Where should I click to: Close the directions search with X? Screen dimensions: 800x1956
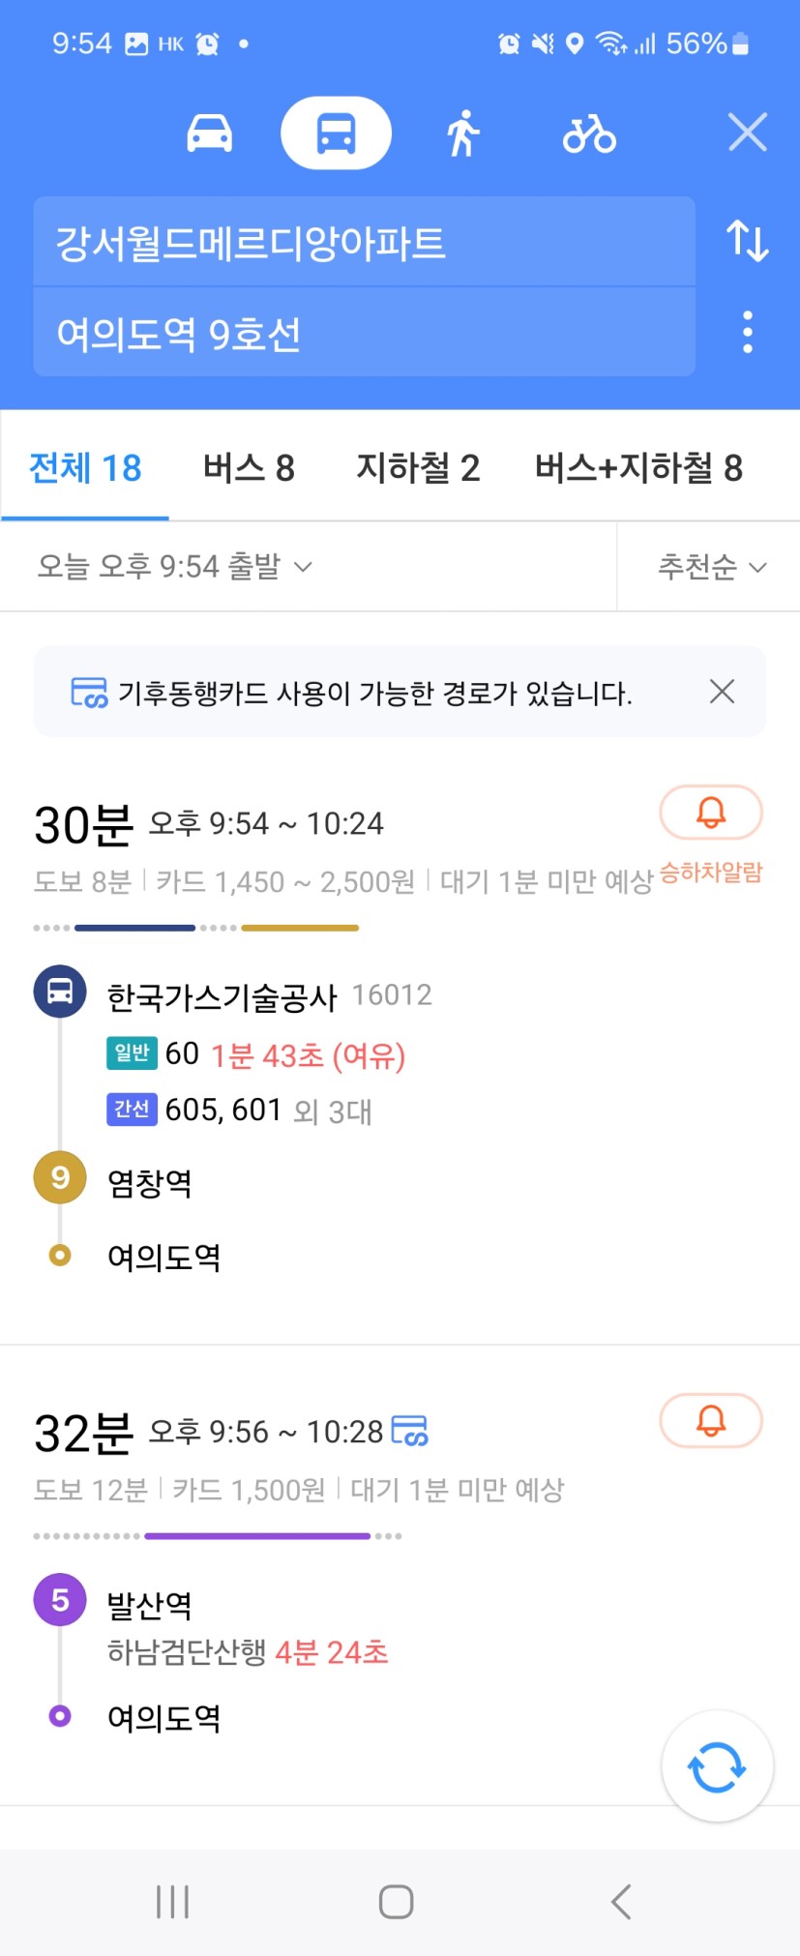coord(747,133)
